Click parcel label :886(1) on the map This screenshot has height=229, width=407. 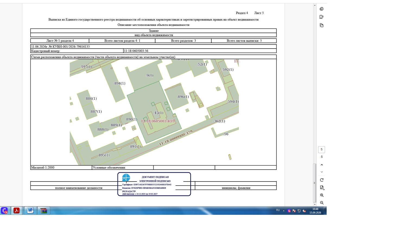click(91, 99)
